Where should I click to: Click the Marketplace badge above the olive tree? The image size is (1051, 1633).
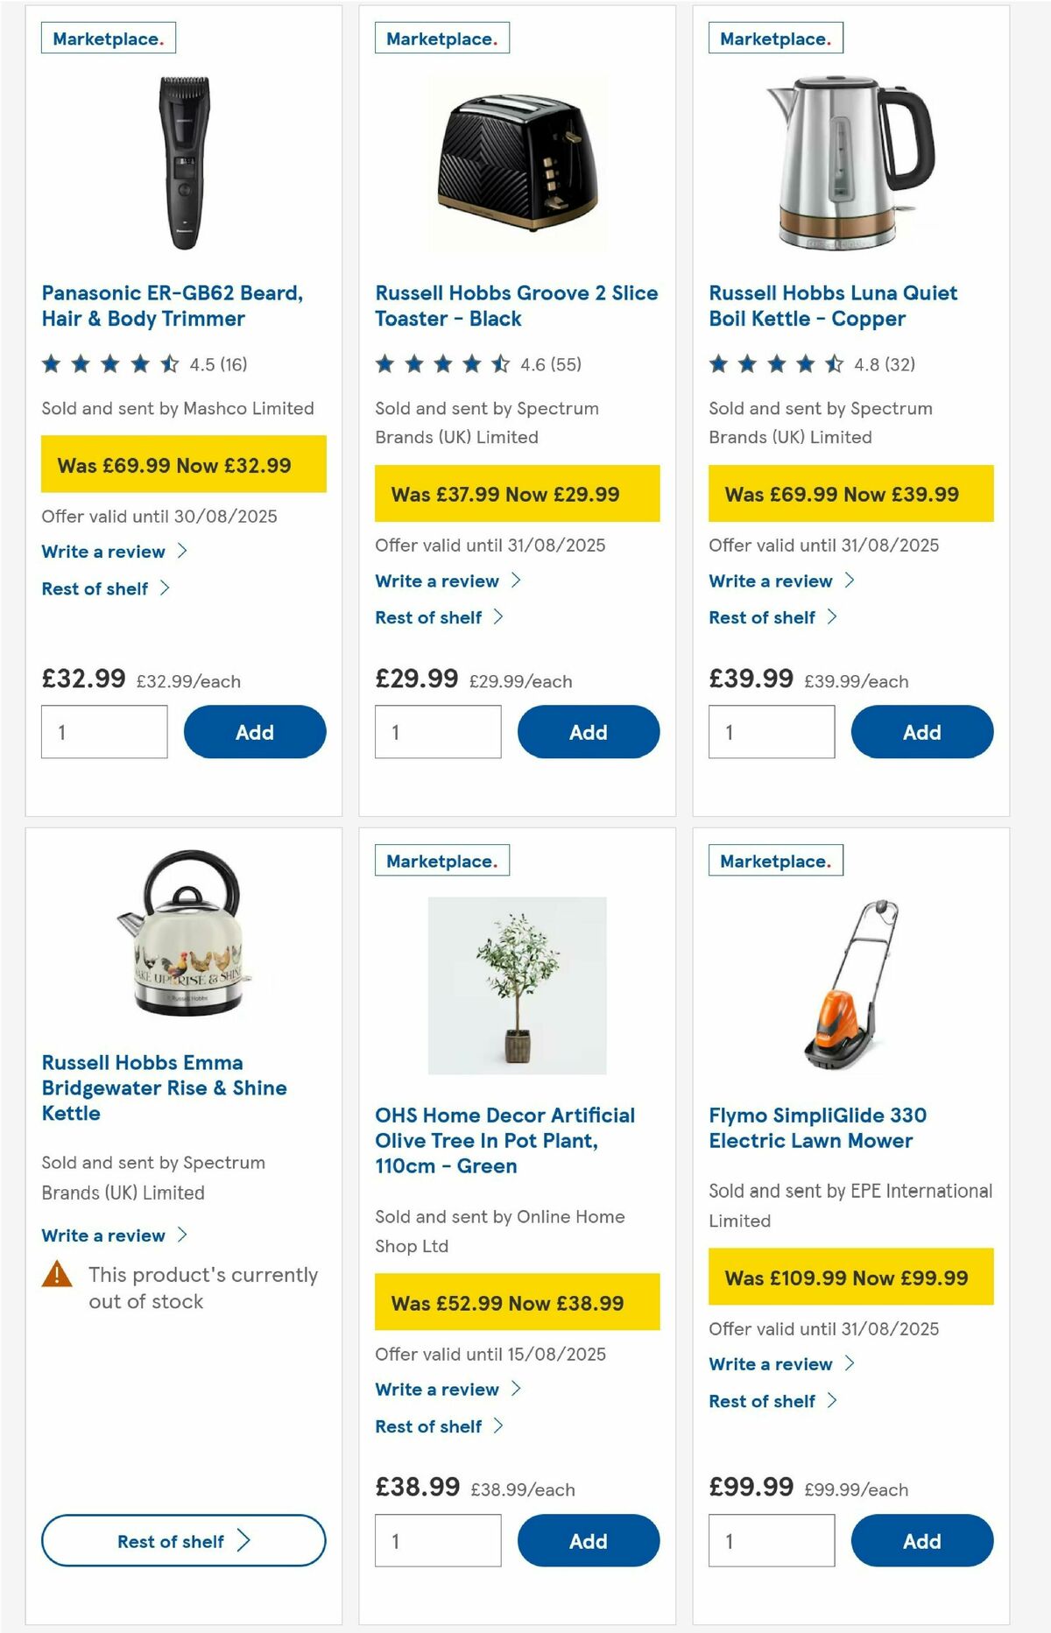(x=441, y=861)
